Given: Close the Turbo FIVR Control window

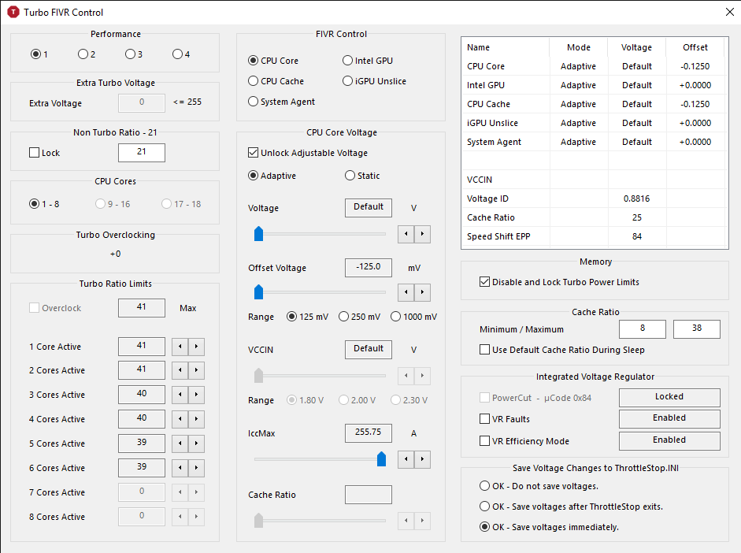Looking at the screenshot, I should point(730,13).
